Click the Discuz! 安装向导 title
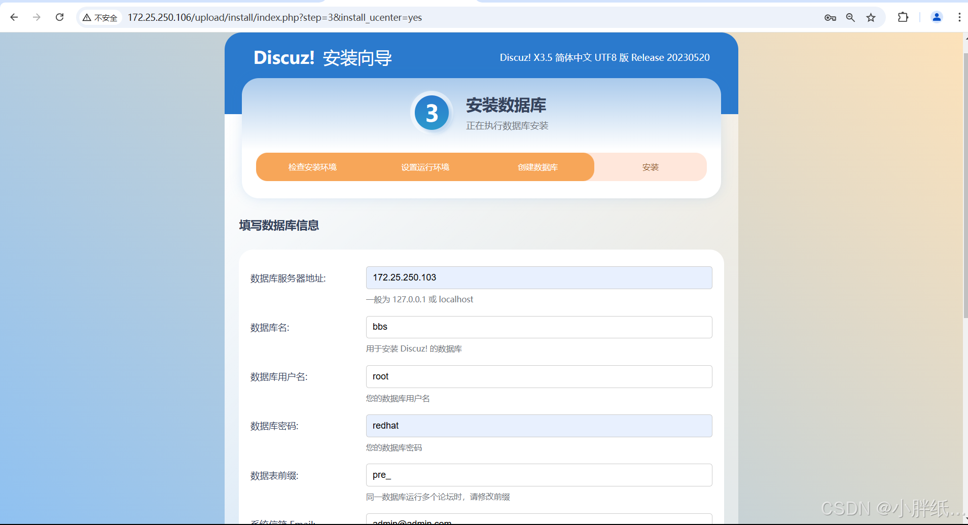 322,58
